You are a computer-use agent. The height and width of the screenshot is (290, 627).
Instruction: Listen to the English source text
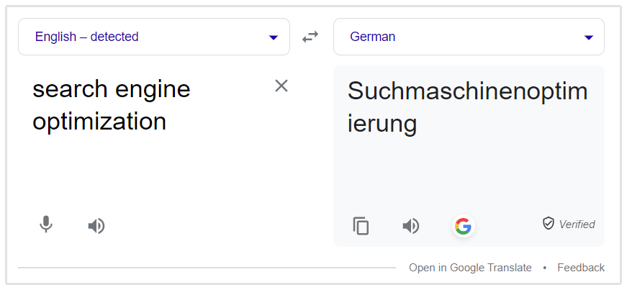click(96, 227)
